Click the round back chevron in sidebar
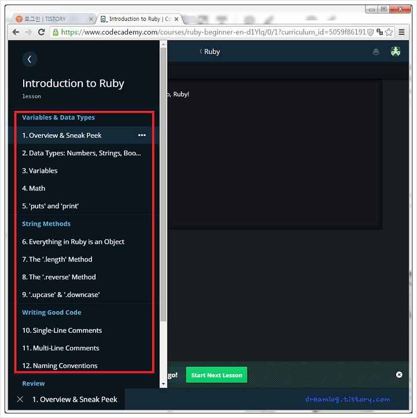This screenshot has height=418, width=417. tap(30, 59)
